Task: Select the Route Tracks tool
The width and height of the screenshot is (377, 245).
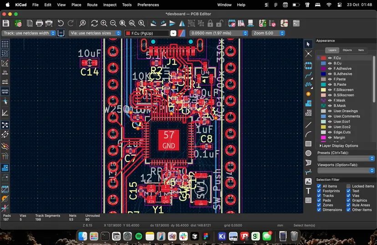Action: click(308, 75)
